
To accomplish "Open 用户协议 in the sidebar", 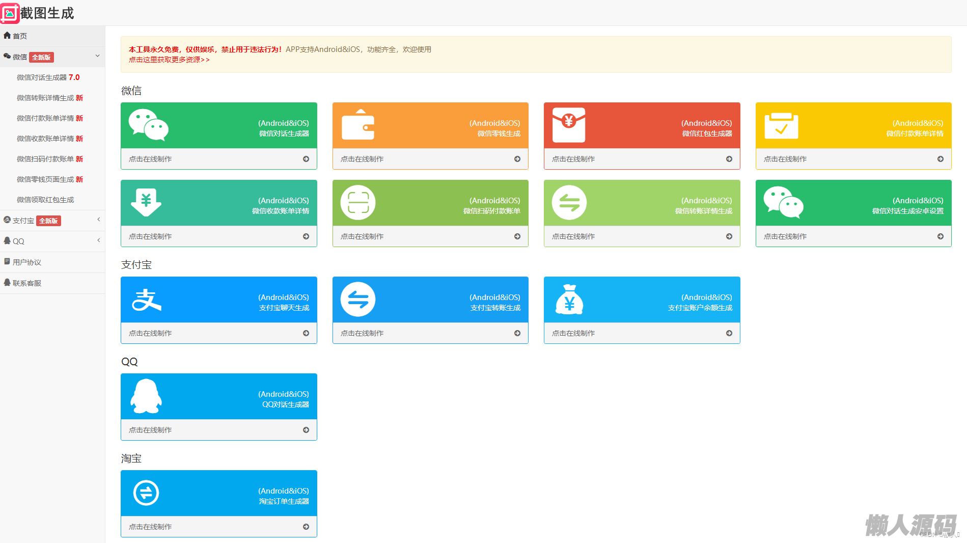I will 26,262.
